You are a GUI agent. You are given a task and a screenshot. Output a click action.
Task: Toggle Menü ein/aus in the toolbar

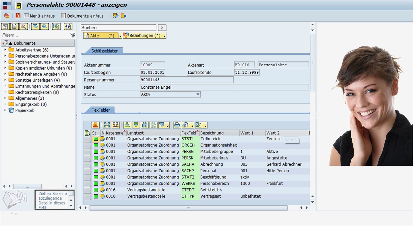coord(39,16)
